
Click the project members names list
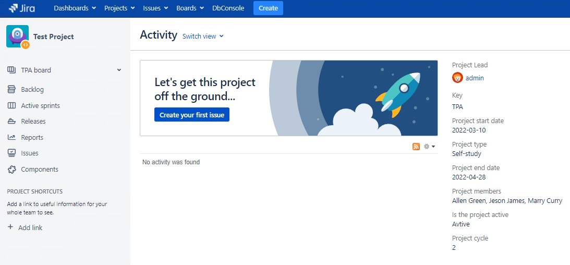point(507,201)
